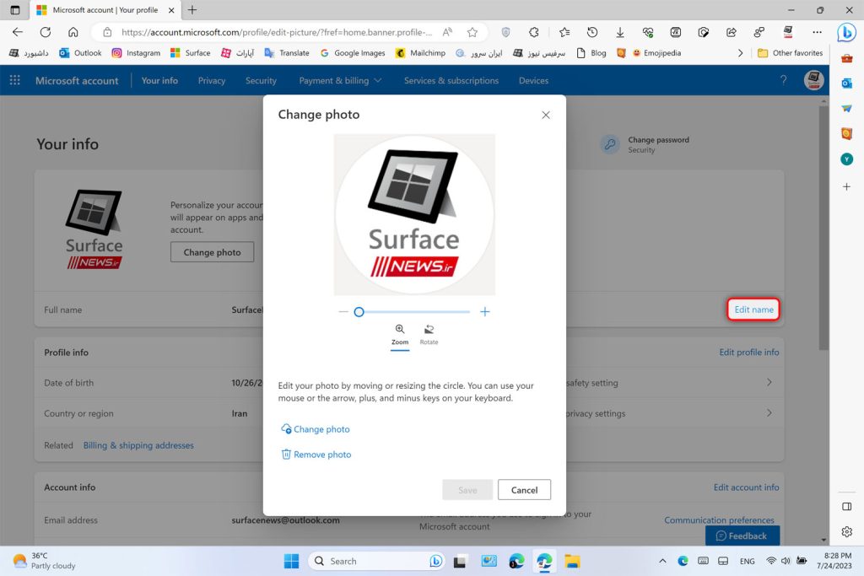
Task: Expand the Payment & billing dropdown
Action: [340, 81]
